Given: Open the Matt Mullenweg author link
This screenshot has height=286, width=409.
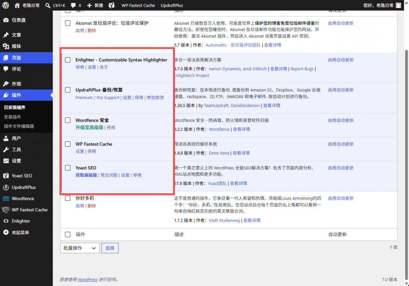Looking at the screenshot, I should [224, 220].
